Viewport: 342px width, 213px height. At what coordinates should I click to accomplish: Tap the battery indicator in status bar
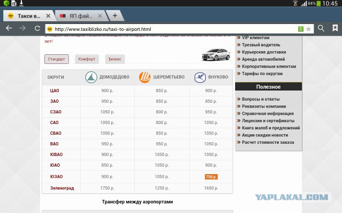point(318,3)
